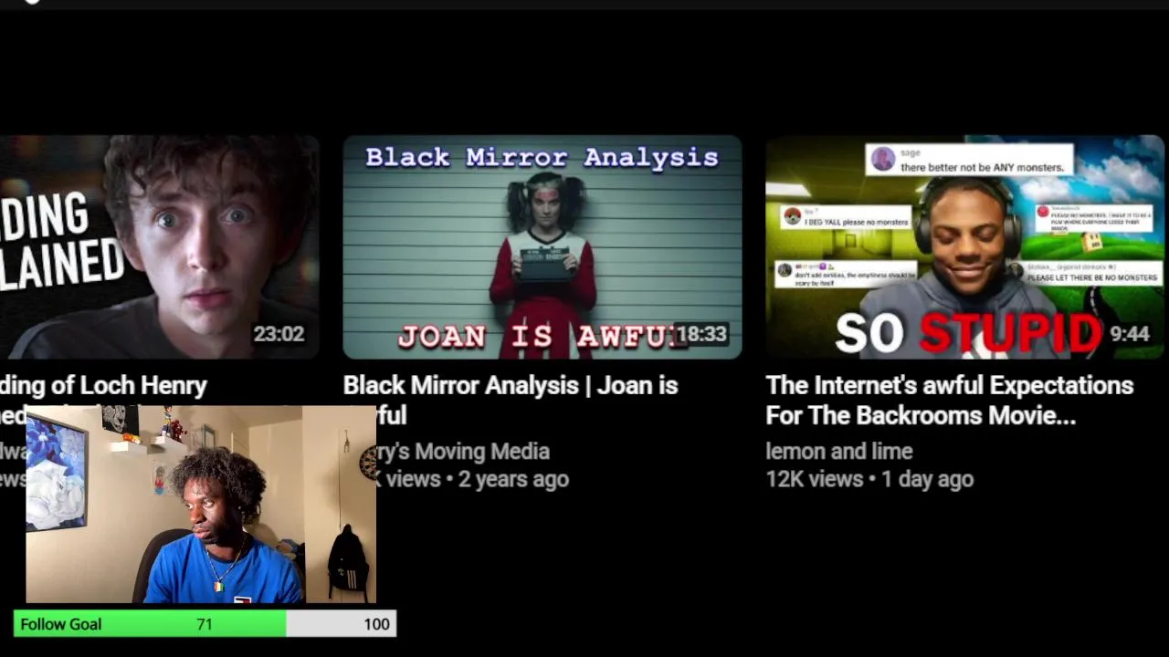Screen dimensions: 1169x657
Task: Click the webcam overlay of the streamer
Action: 201,505
